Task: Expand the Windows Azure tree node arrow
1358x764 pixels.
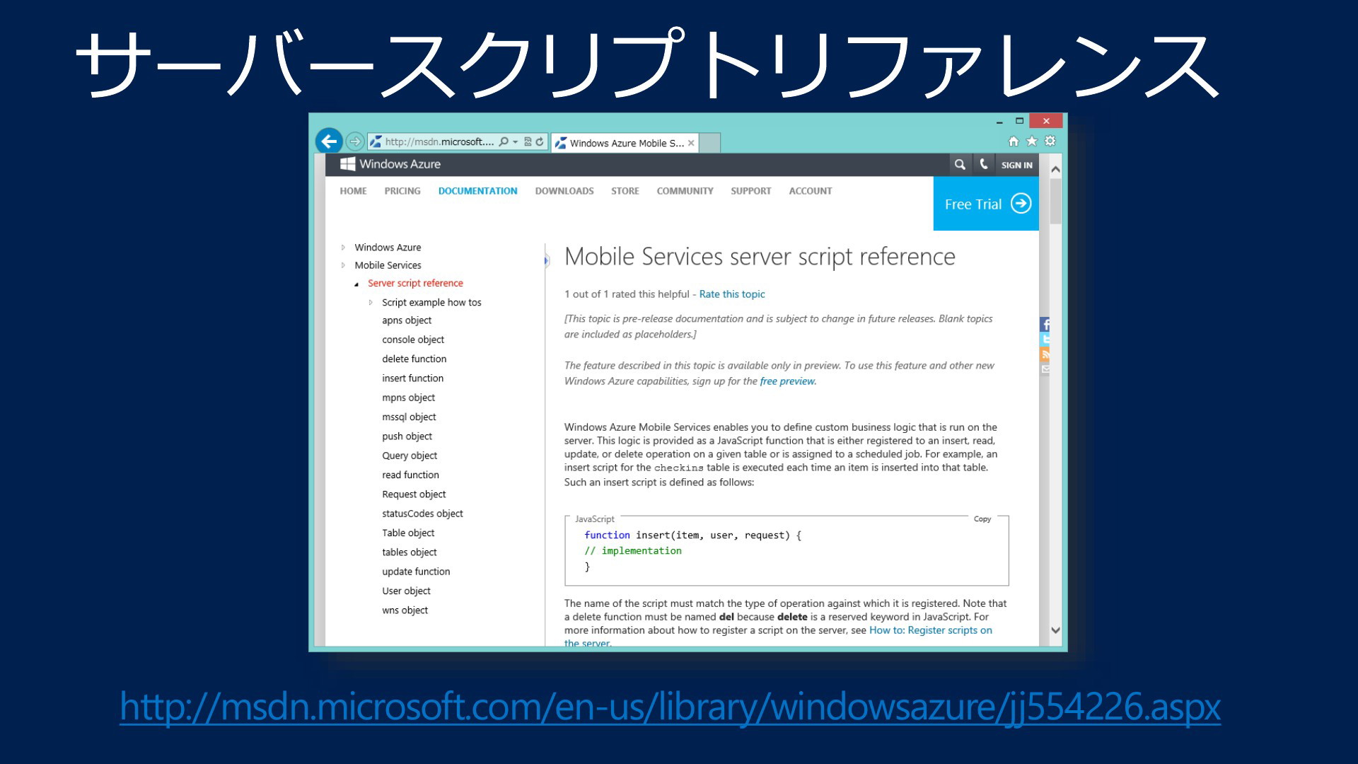Action: (x=343, y=248)
